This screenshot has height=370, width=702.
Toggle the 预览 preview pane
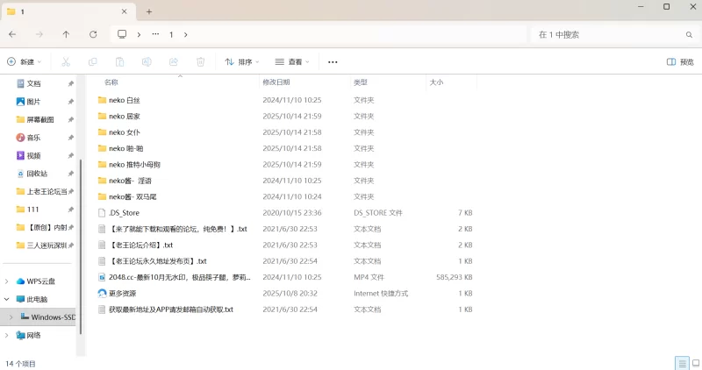(x=680, y=62)
